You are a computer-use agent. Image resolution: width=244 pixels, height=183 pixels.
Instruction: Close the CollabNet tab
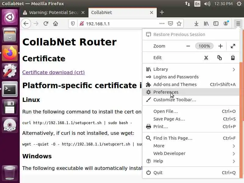click(152, 13)
